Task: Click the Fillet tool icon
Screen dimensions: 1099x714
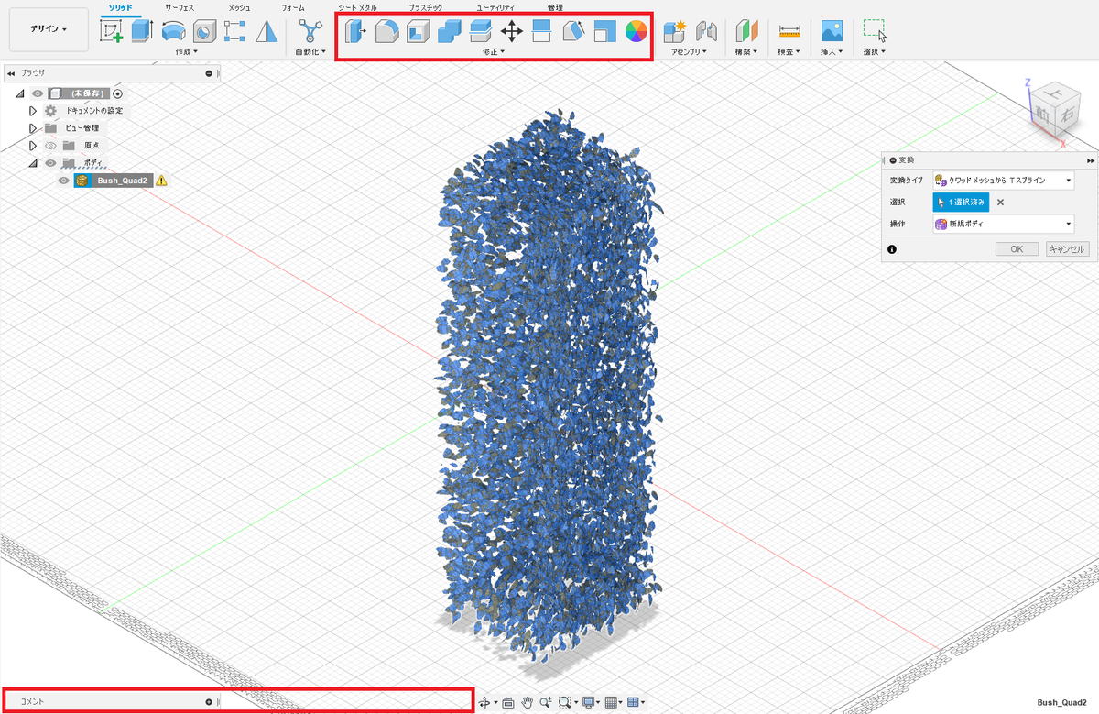Action: (x=386, y=33)
